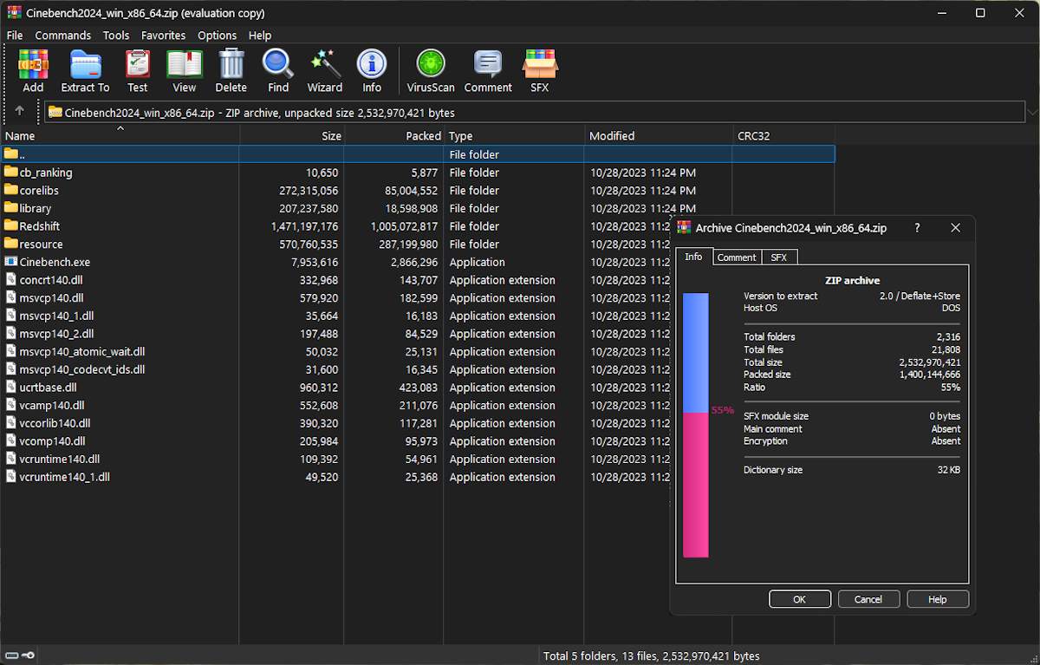Switch to the SFX dialog tab
Viewport: 1040px width, 665px height.
pos(778,258)
